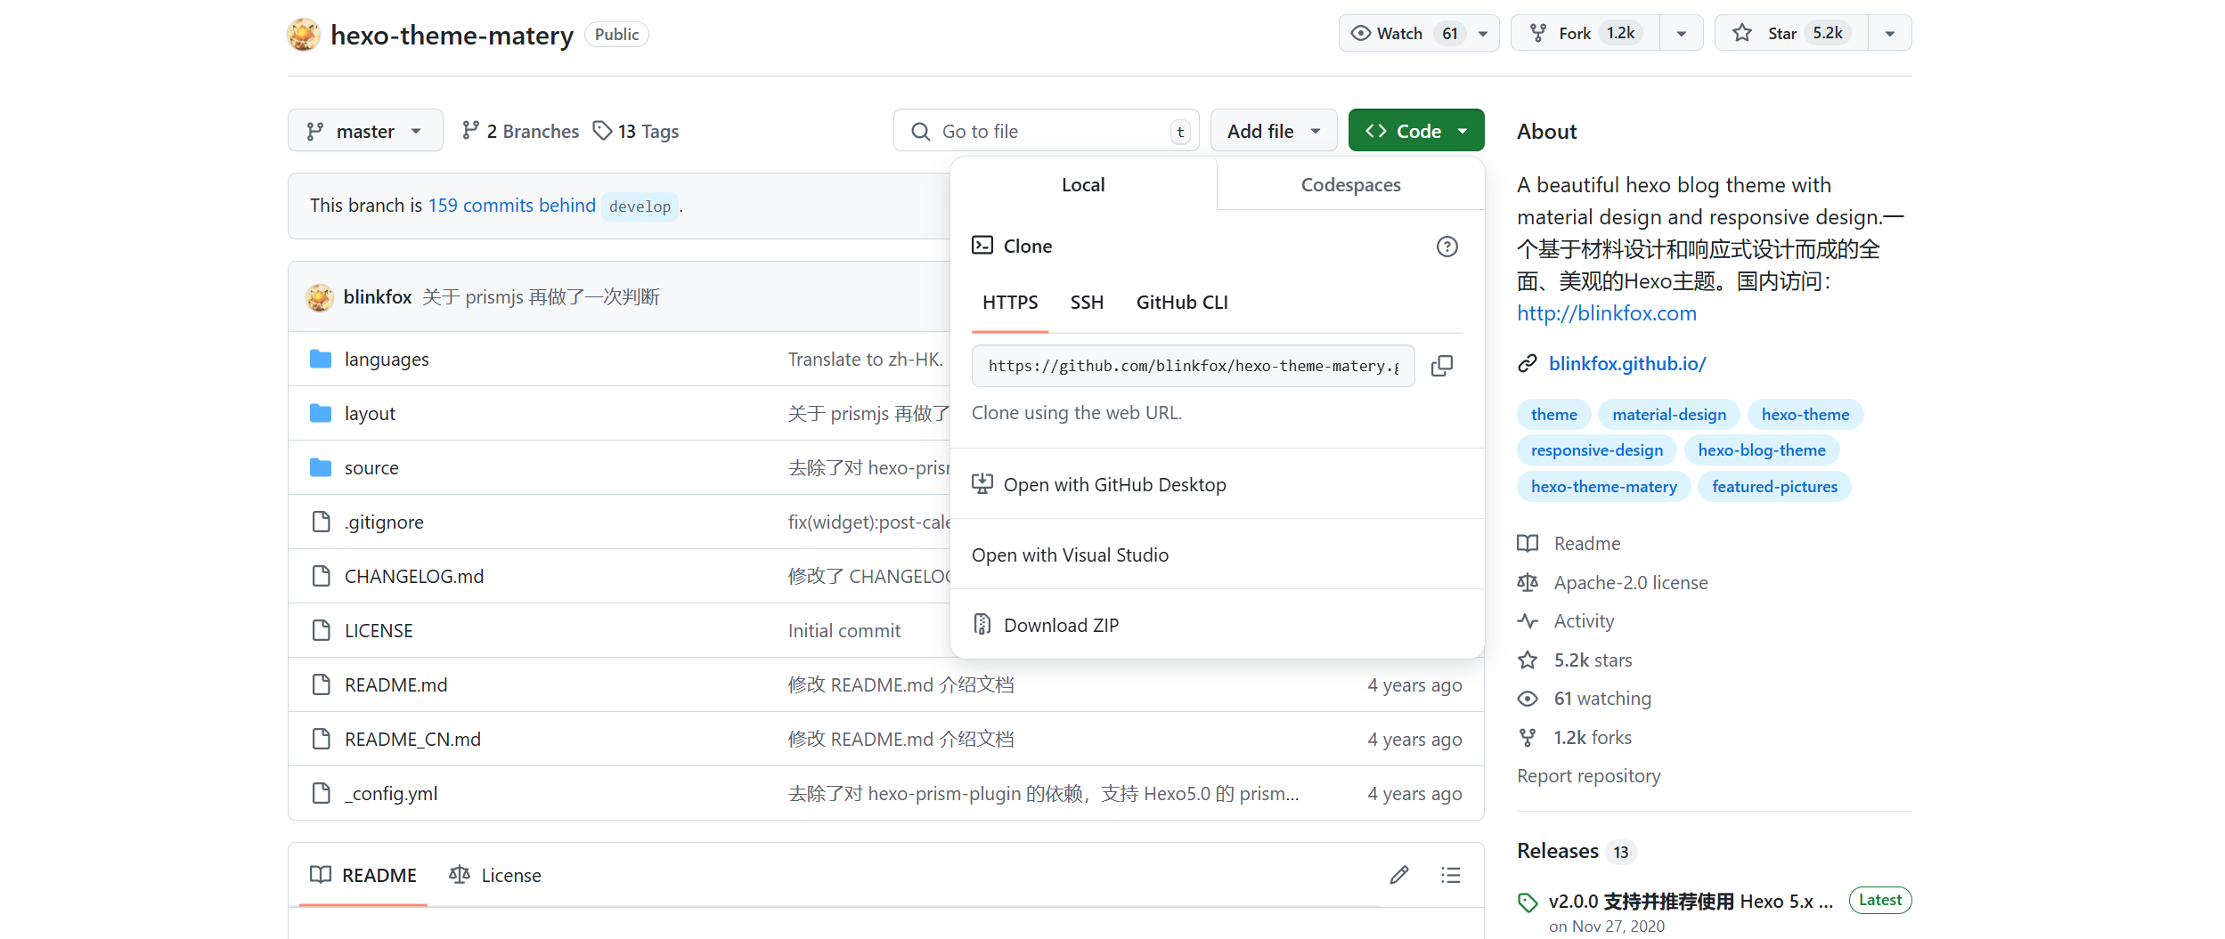
Task: Click blinkfox avatar in the commit row
Action: (320, 297)
